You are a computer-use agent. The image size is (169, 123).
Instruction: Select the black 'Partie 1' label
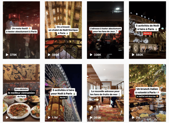[63, 98]
